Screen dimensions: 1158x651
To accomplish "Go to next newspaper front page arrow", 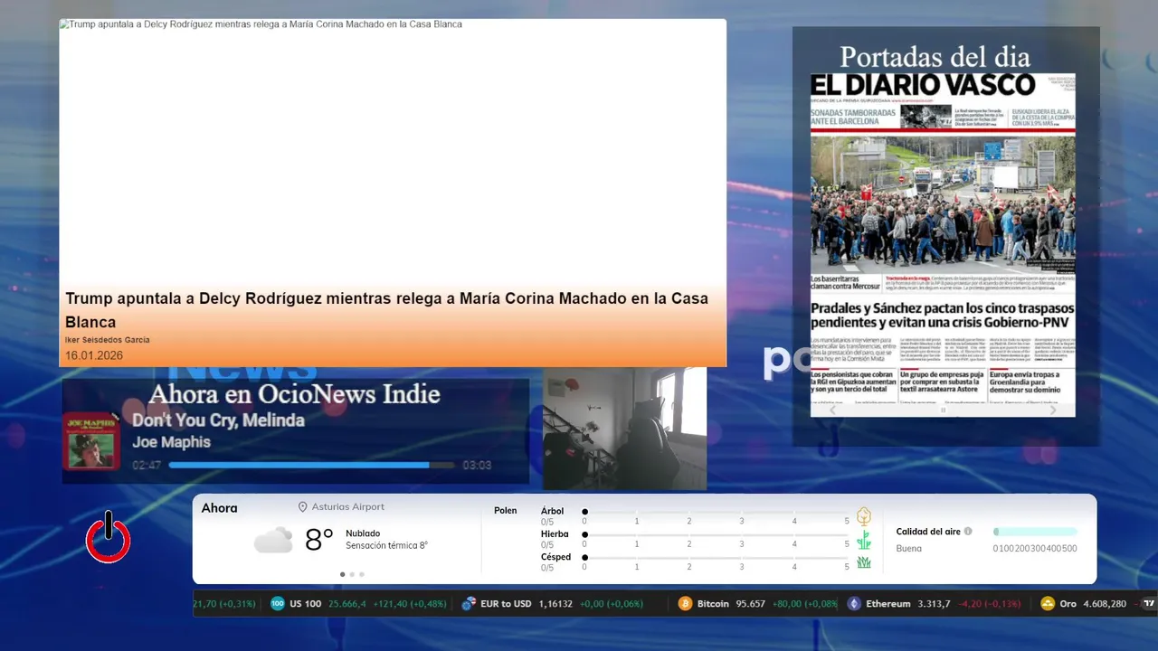I will [x=1053, y=410].
